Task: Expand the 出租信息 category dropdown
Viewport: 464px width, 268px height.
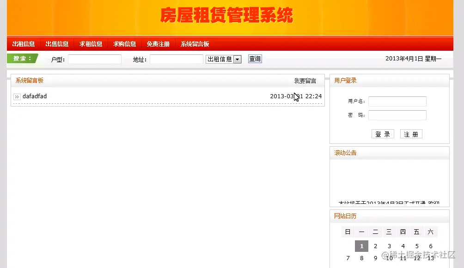Action: (223, 59)
